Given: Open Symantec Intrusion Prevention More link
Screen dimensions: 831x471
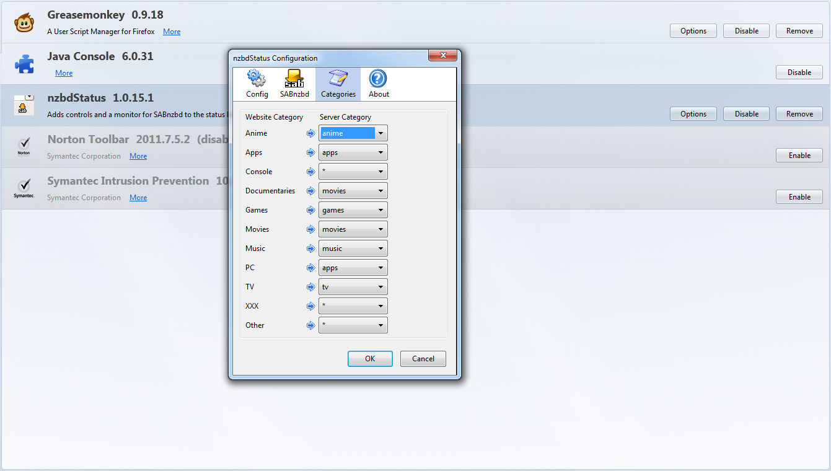Looking at the screenshot, I should [x=138, y=198].
